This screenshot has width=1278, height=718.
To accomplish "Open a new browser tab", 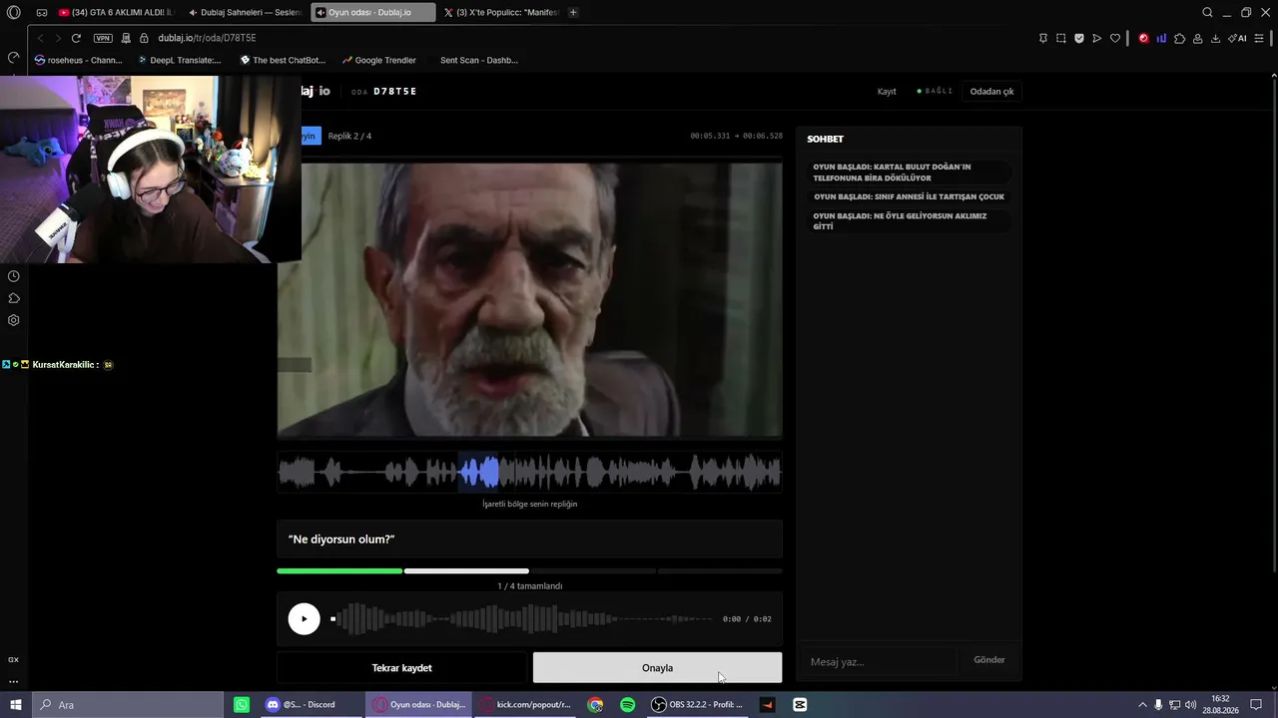I will [x=573, y=12].
